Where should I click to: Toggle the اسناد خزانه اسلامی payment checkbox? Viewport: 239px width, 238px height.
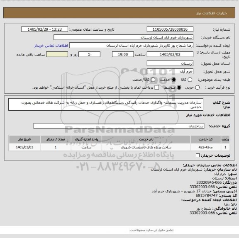(x=157, y=87)
